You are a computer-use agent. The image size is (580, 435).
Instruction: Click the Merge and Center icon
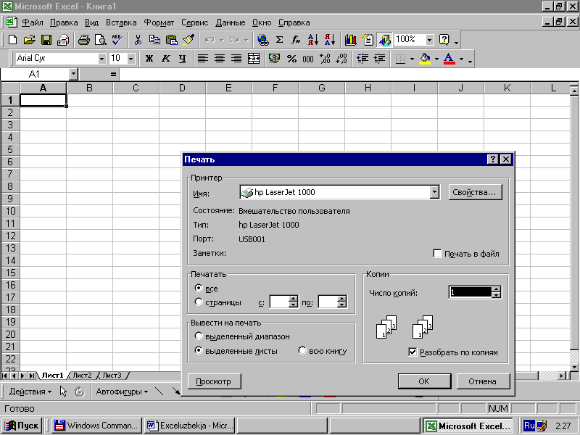point(253,59)
